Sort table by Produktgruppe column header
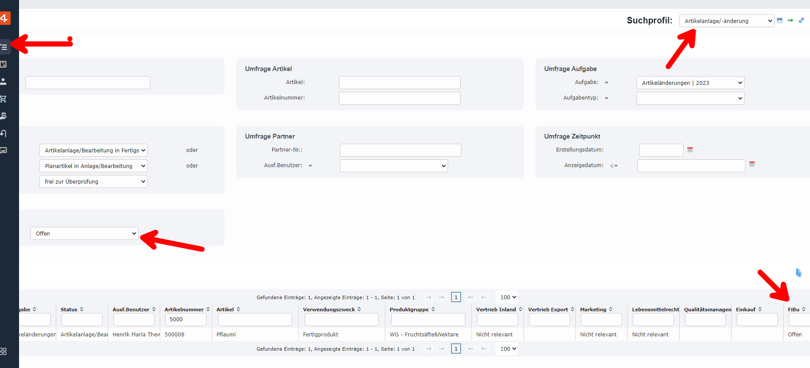The width and height of the screenshot is (810, 368). point(409,310)
